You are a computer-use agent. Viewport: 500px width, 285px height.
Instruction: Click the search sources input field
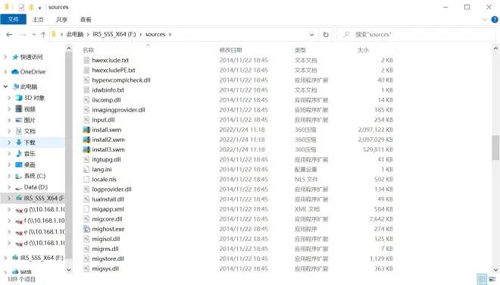point(416,34)
